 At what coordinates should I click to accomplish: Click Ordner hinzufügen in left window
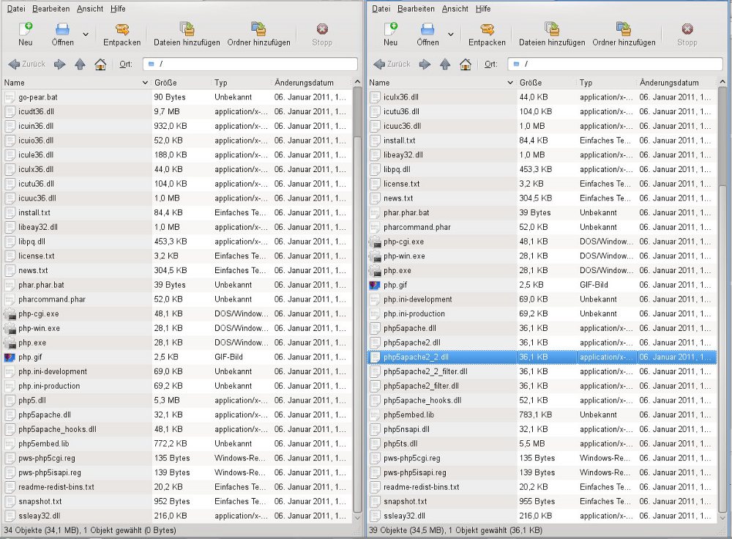[x=258, y=34]
